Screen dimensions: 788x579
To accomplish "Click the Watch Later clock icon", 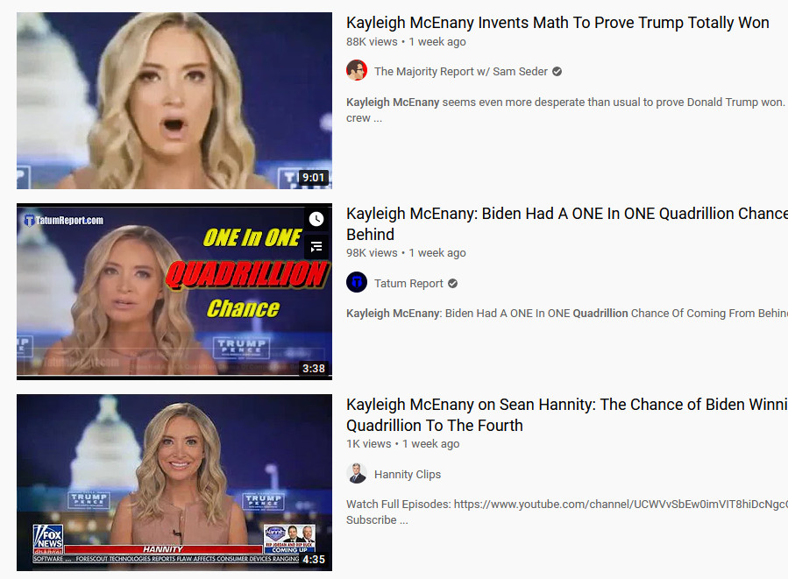I will 316,219.
